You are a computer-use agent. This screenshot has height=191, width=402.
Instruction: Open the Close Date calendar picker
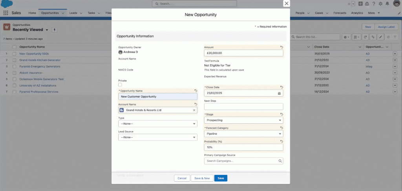(279, 93)
